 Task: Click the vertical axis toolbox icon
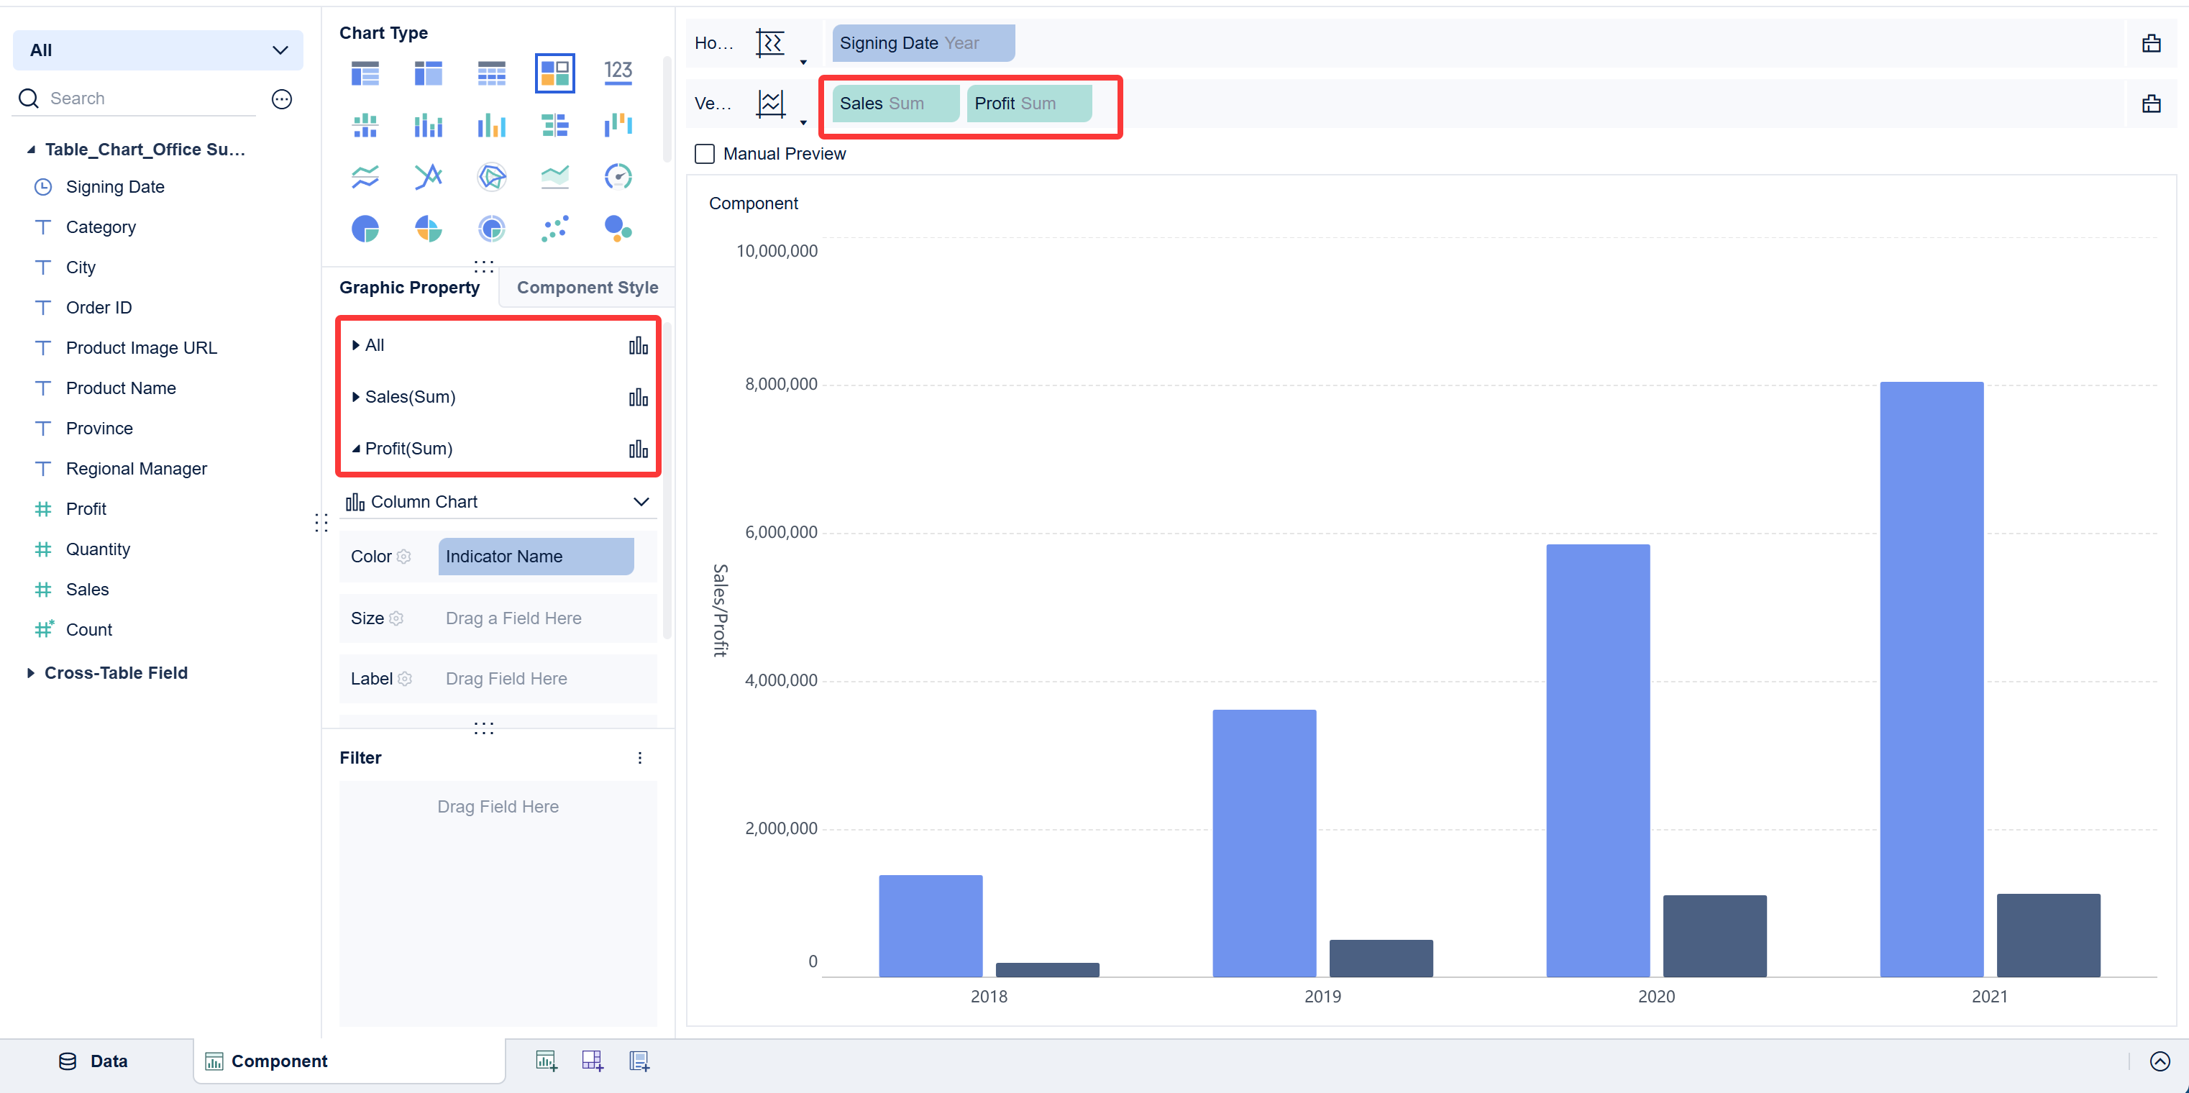[x=2151, y=104]
